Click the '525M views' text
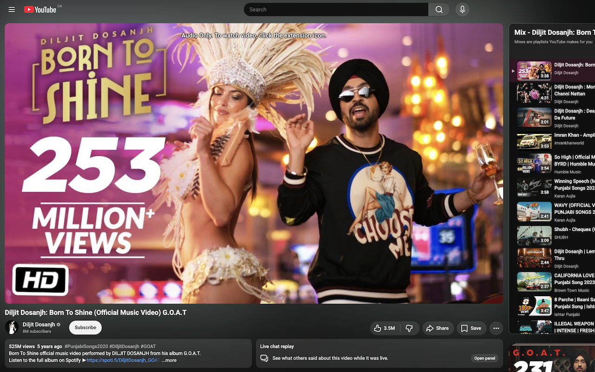This screenshot has height=372, width=595. point(22,346)
